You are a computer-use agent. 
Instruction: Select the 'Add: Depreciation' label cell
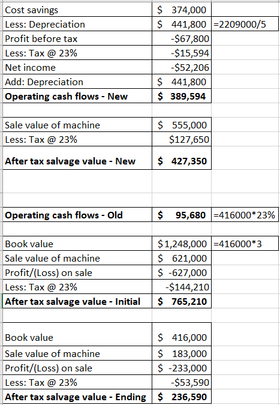77,82
